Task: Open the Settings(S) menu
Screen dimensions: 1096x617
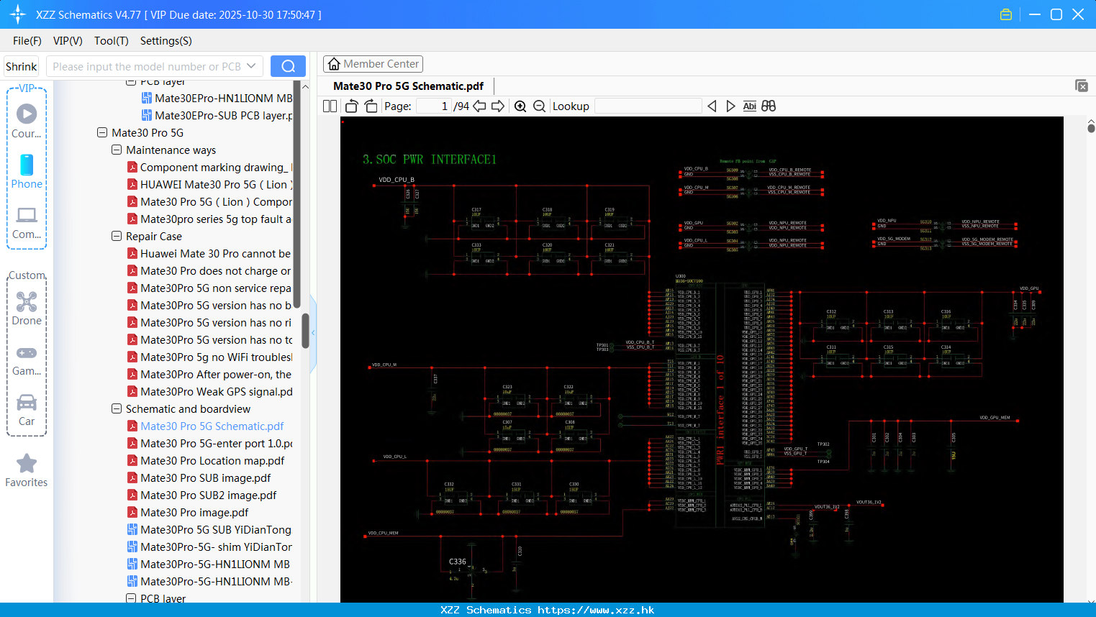Action: coord(166,41)
